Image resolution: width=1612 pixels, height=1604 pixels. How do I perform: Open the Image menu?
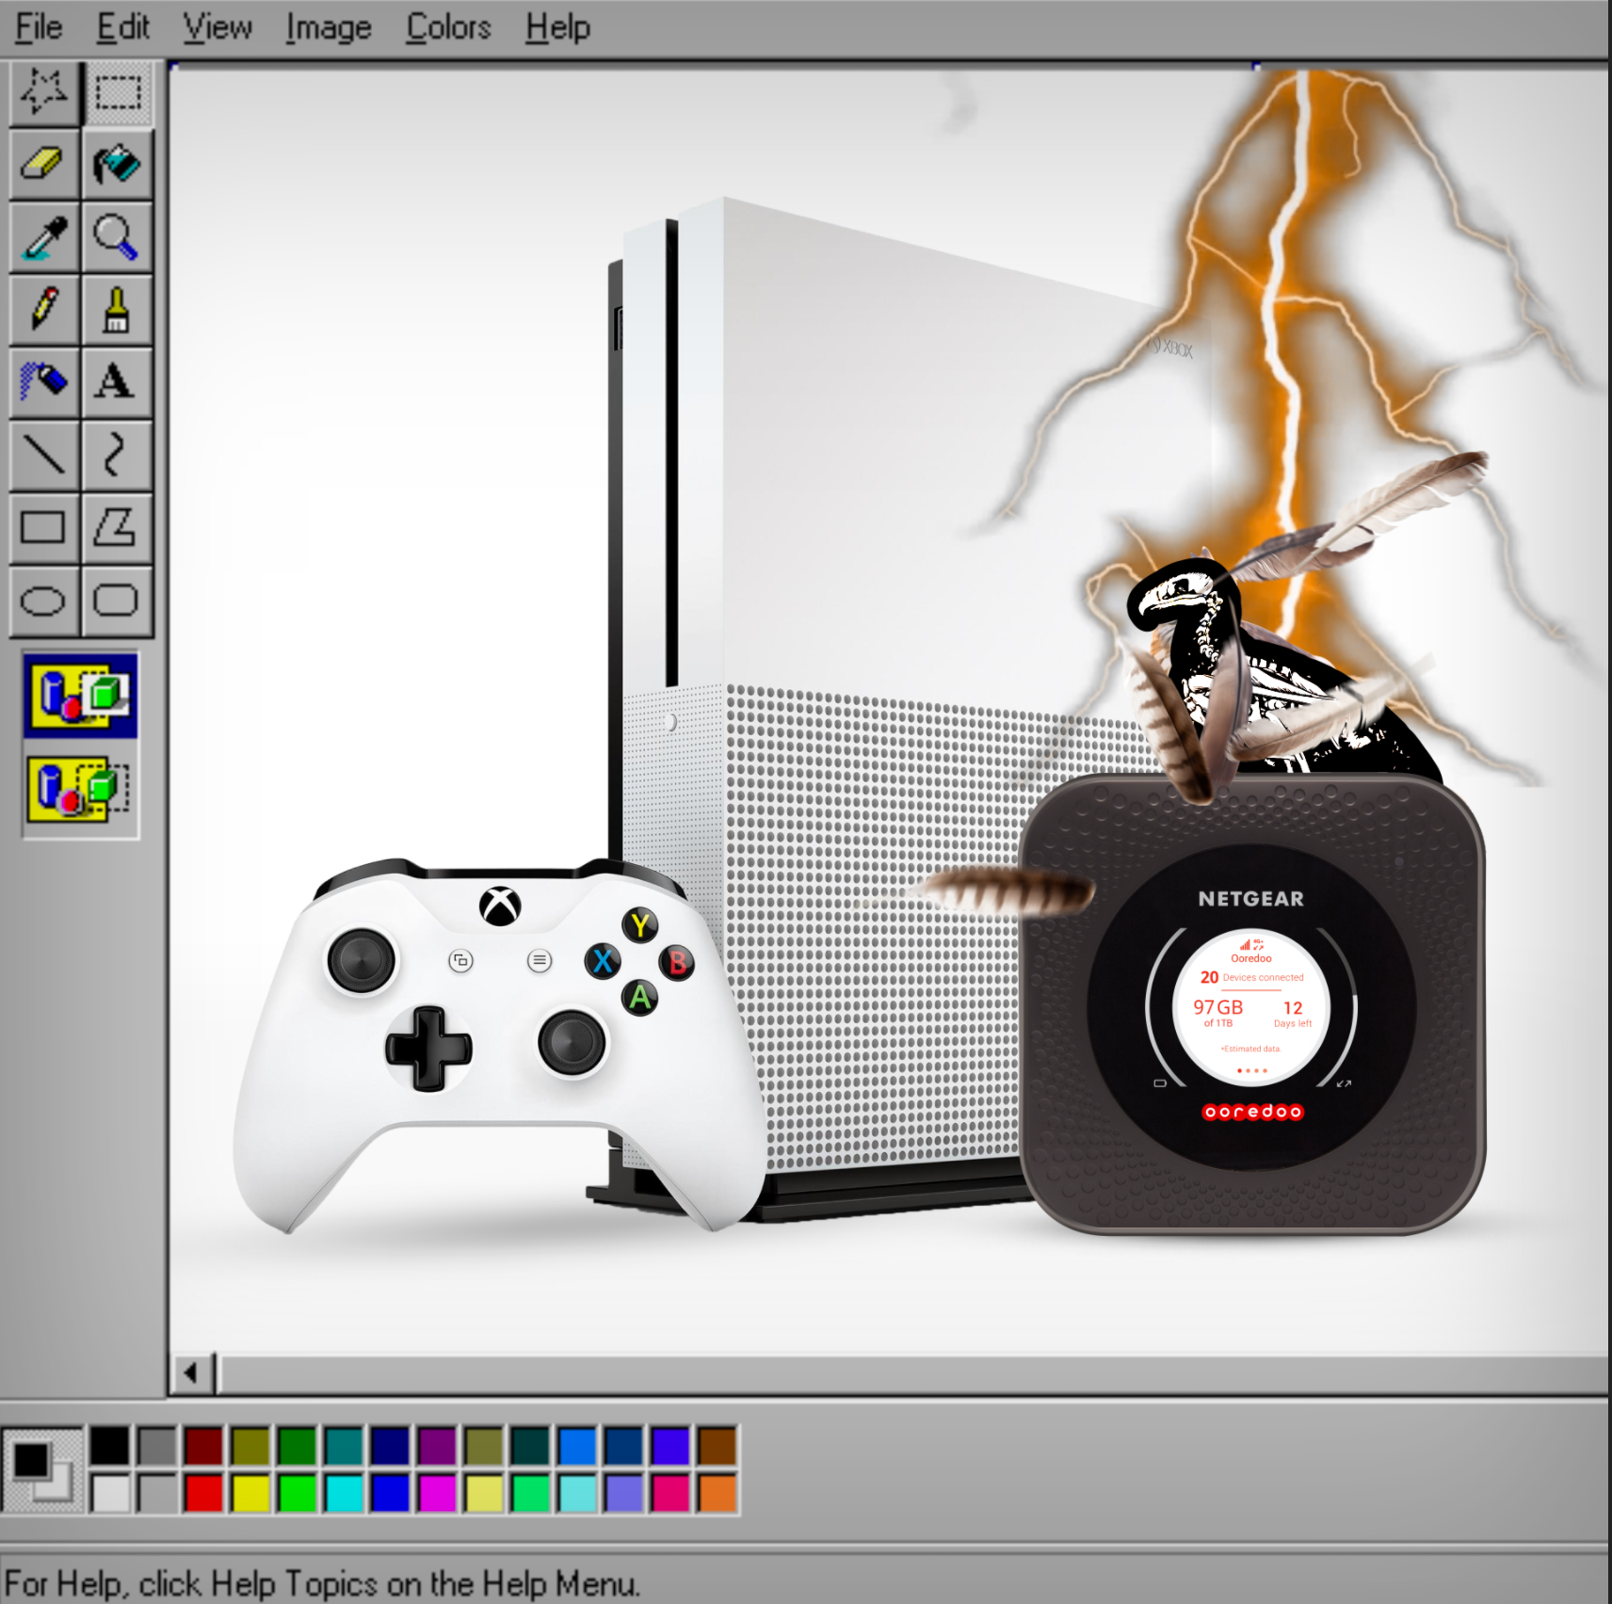click(x=329, y=27)
